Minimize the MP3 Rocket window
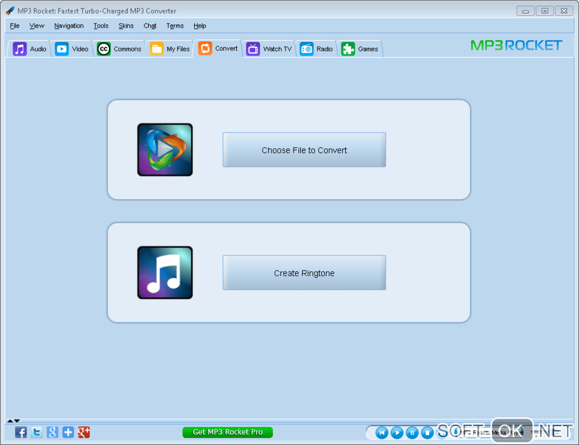 pos(526,11)
